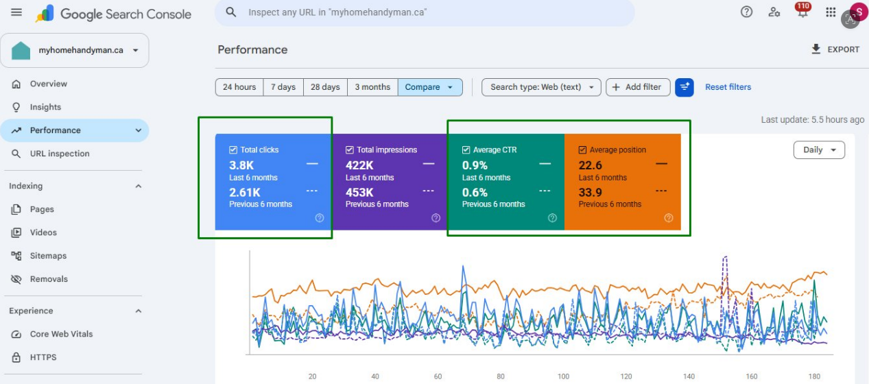Uncheck the Total clicks checkbox
The height and width of the screenshot is (384, 869).
[233, 149]
